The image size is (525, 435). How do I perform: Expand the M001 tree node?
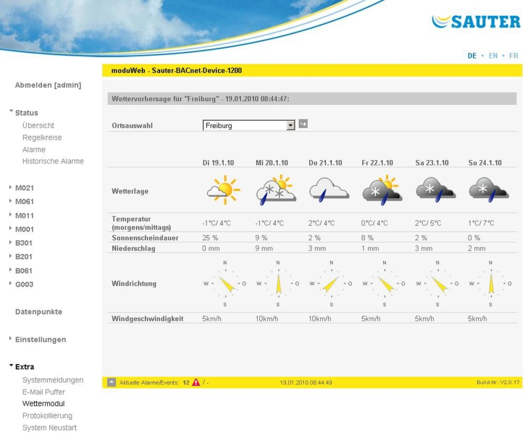pos(10,228)
